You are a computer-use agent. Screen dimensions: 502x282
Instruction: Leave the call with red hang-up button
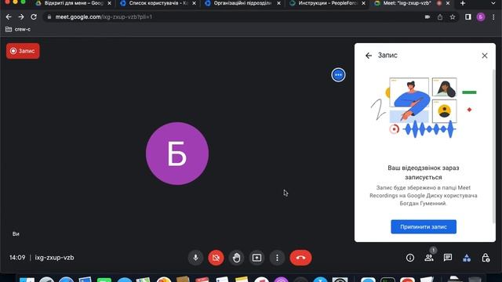point(300,258)
